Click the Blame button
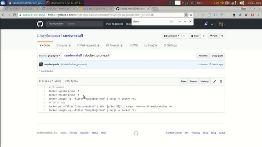Screen dimensions: 262x147 (x=193, y=81)
